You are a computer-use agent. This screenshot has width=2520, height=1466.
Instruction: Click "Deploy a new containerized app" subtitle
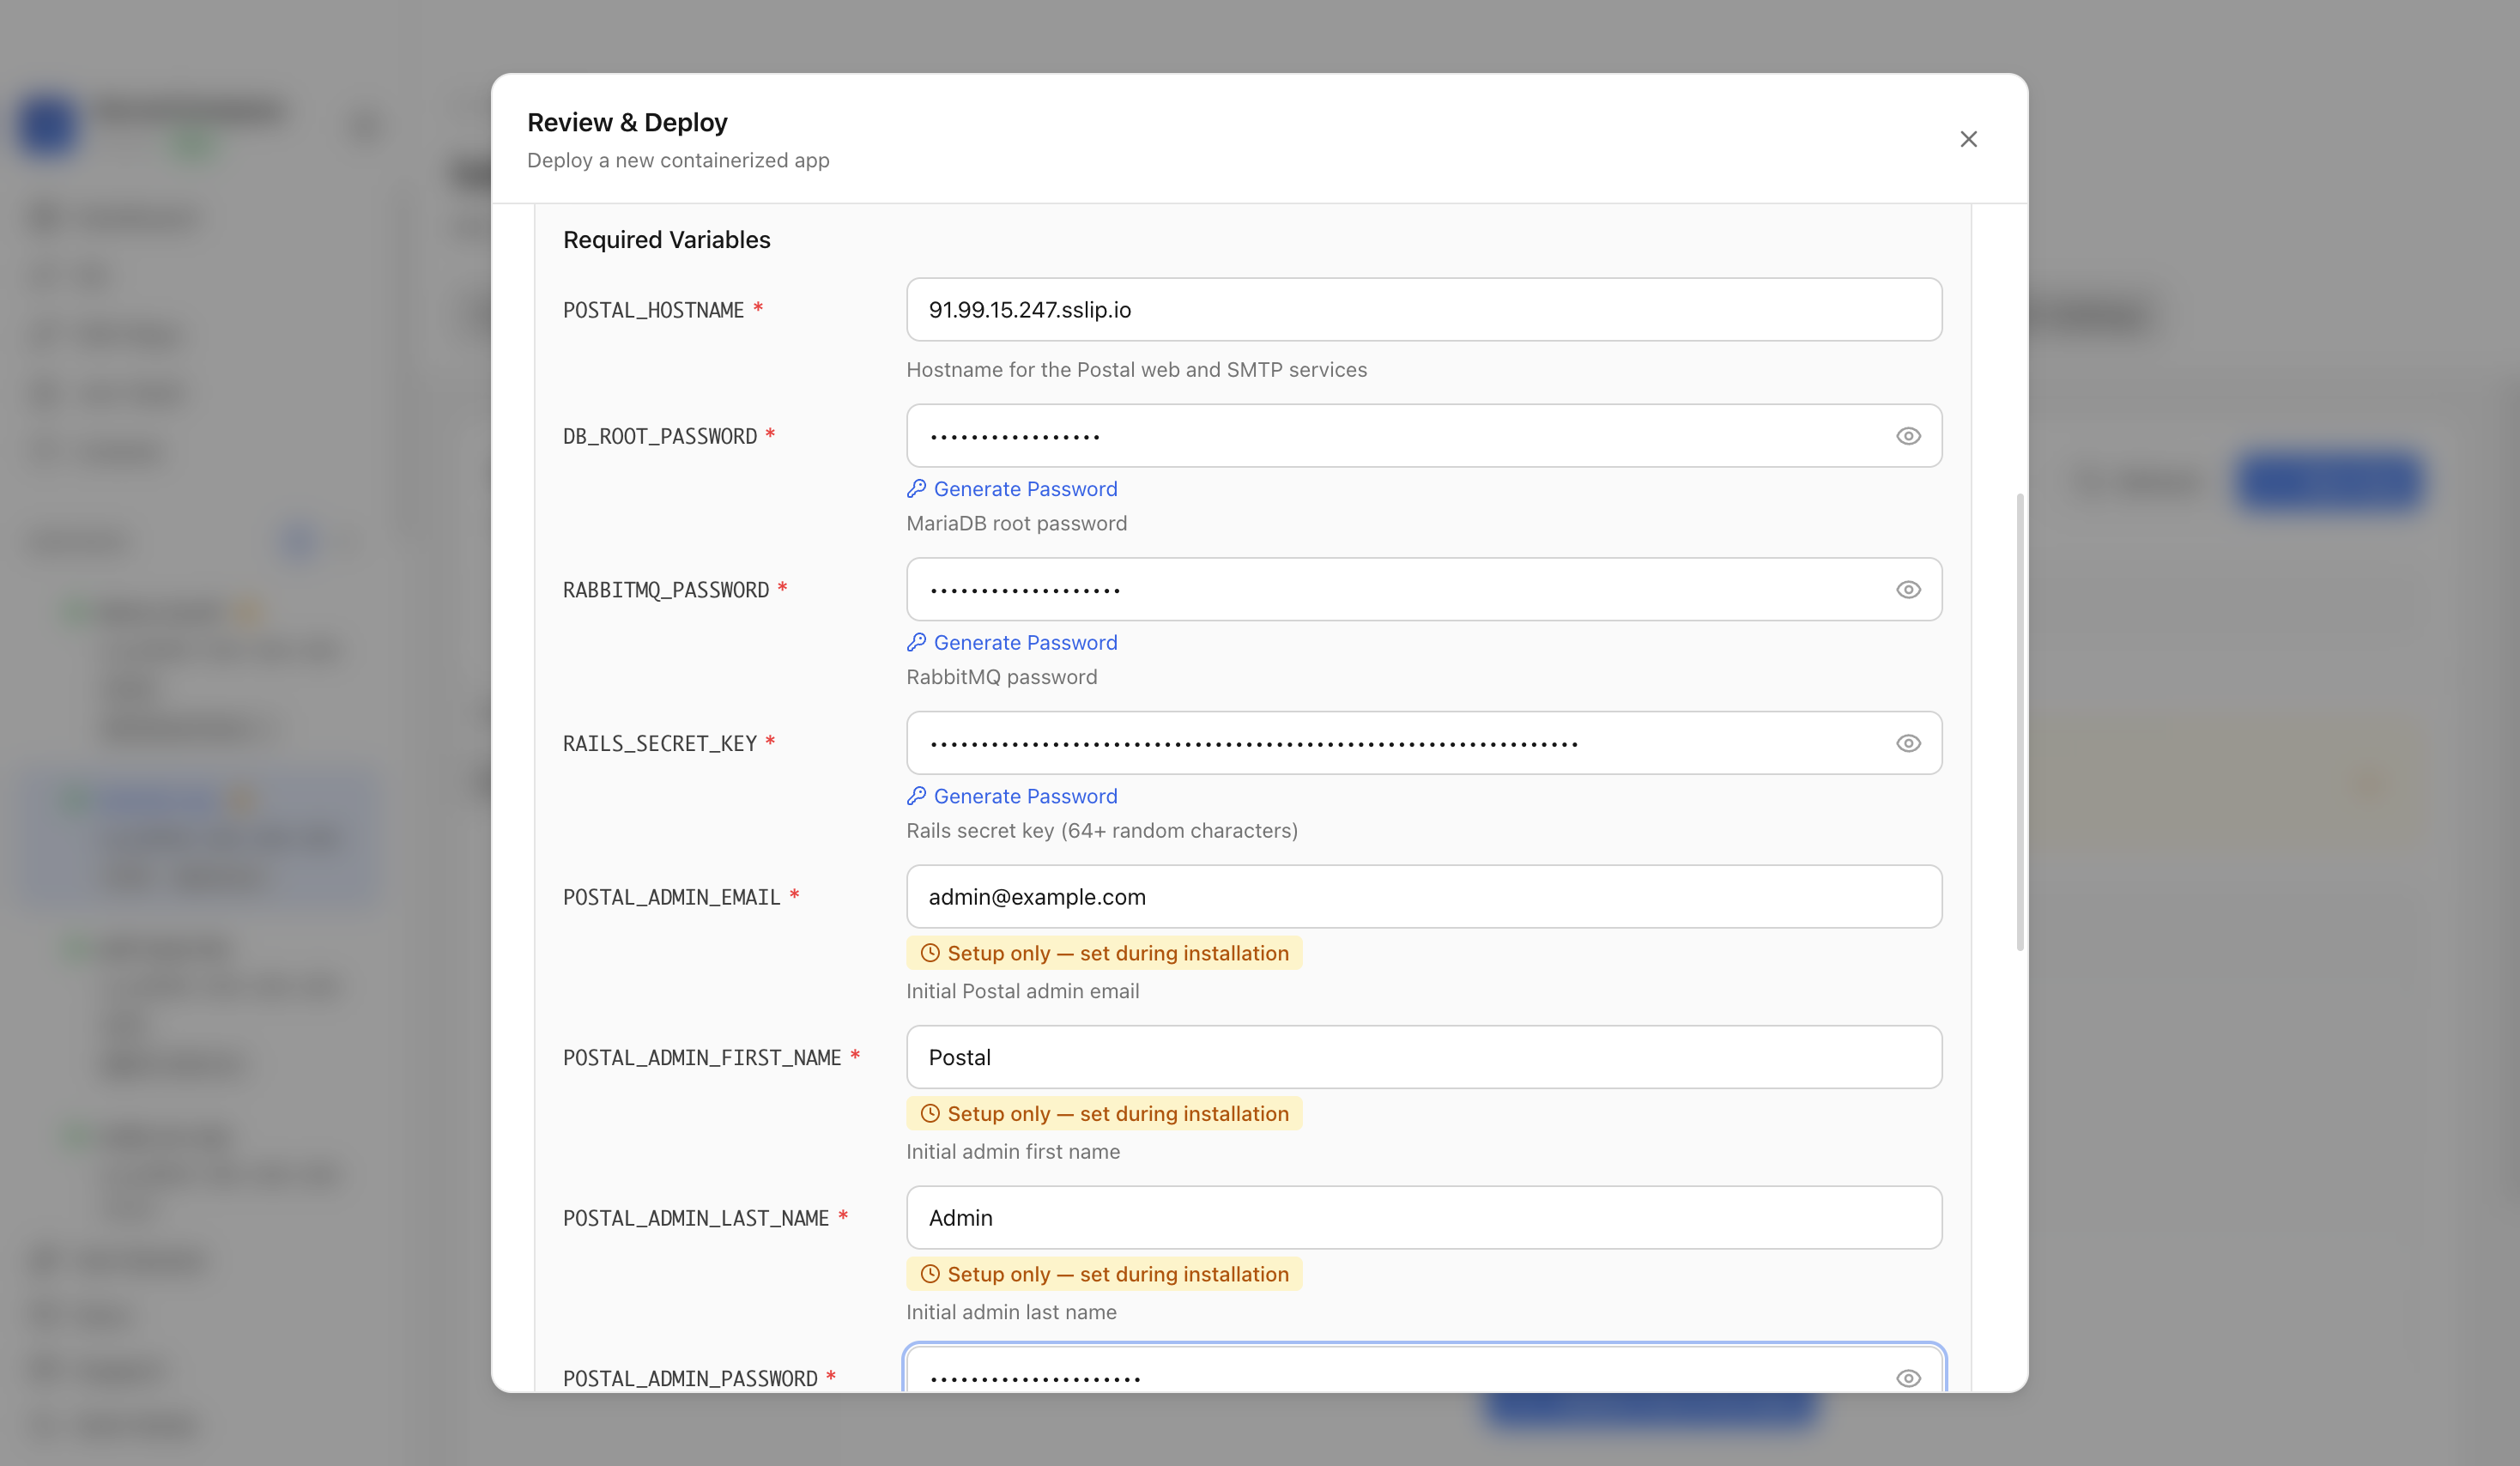[678, 160]
